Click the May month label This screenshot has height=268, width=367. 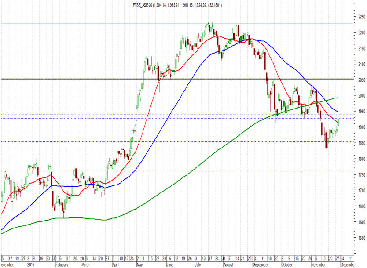[x=139, y=265]
